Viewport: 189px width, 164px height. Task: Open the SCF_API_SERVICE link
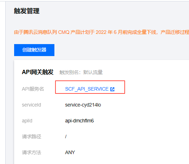(87, 89)
